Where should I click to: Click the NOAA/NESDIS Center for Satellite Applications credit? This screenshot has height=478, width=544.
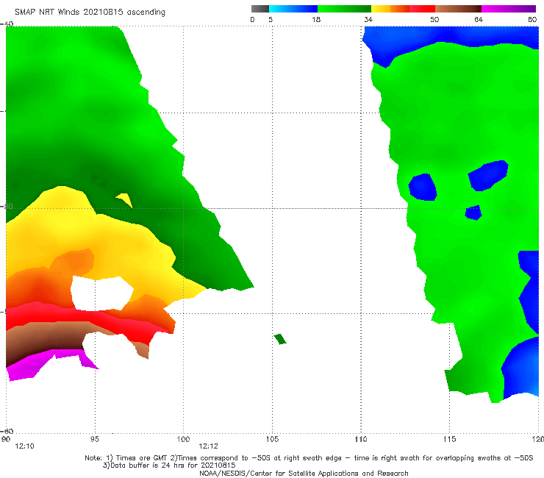click(x=304, y=474)
